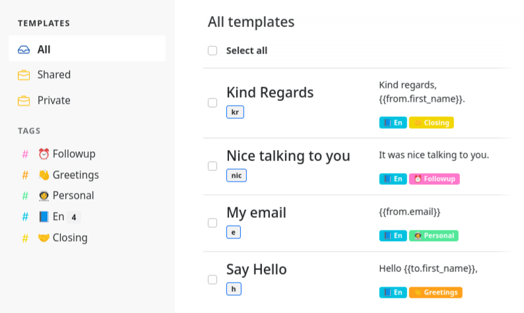Click the briefcase icon beside Shared
Screen dimensions: 524x313
pyautogui.click(x=24, y=75)
